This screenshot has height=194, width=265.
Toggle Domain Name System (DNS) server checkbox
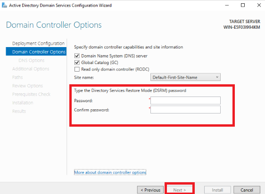pyautogui.click(x=77, y=56)
